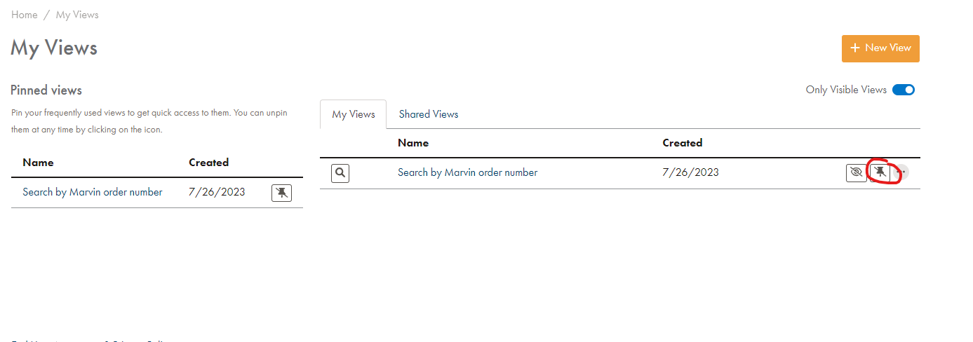Screen dimensions: 973x342
Task: Hide the view with the crossed-eye icon
Action: pyautogui.click(x=856, y=172)
